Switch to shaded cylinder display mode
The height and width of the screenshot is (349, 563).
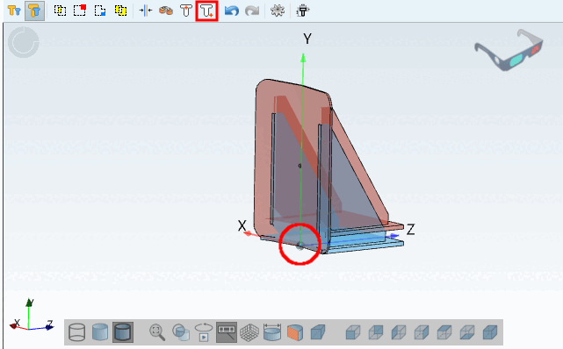100,332
